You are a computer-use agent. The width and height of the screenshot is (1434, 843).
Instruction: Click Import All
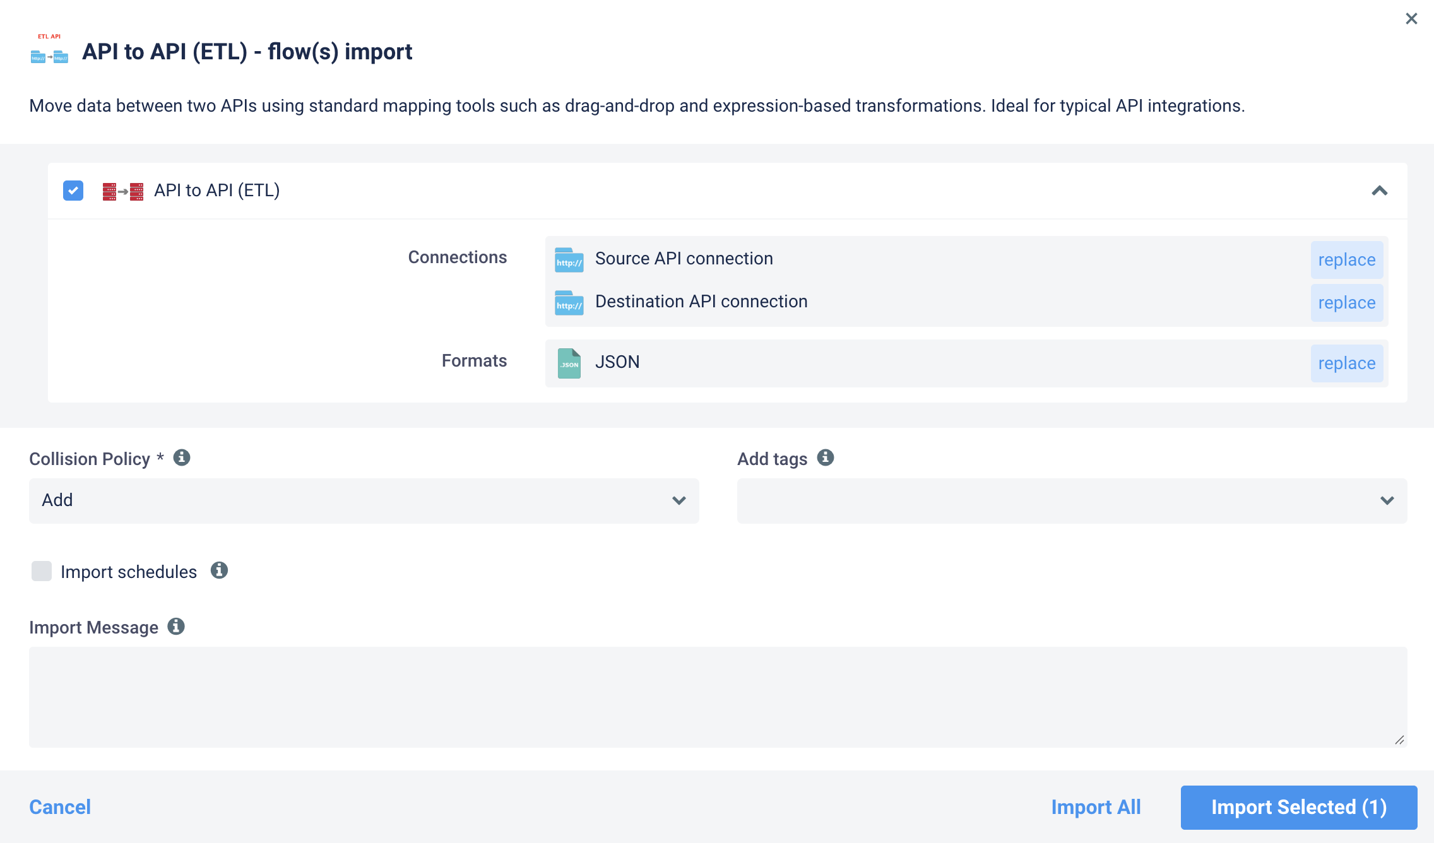[x=1096, y=807]
